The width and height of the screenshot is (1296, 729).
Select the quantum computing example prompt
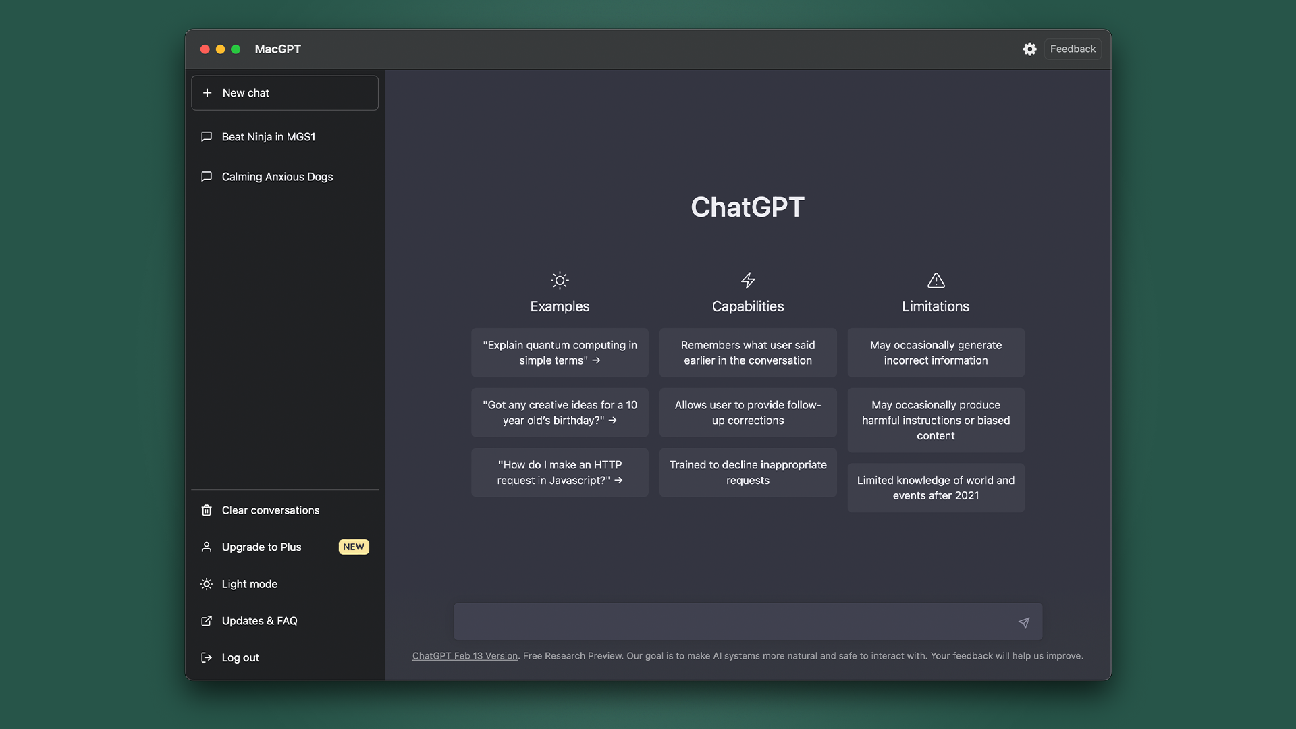tap(560, 353)
